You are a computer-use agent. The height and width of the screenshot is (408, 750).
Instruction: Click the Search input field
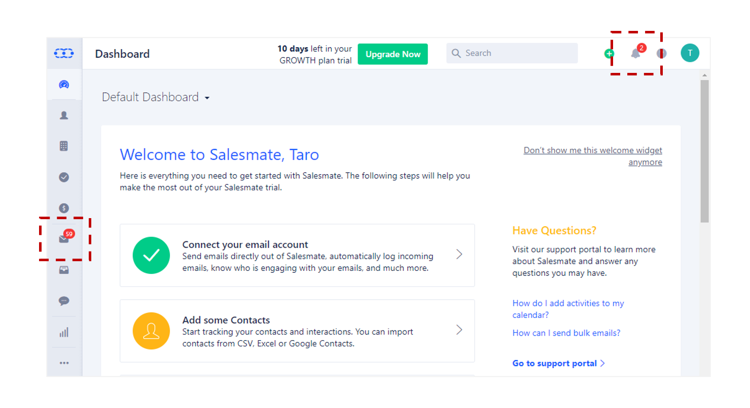(512, 53)
